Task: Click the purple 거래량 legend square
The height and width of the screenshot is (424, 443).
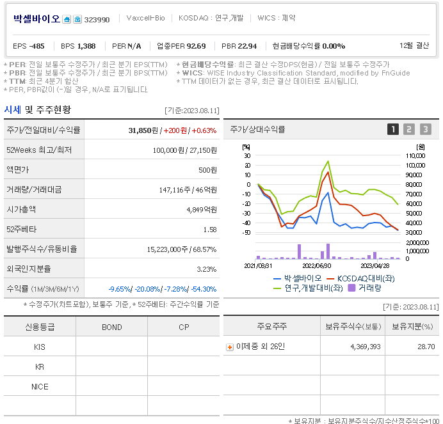Action: click(x=351, y=288)
